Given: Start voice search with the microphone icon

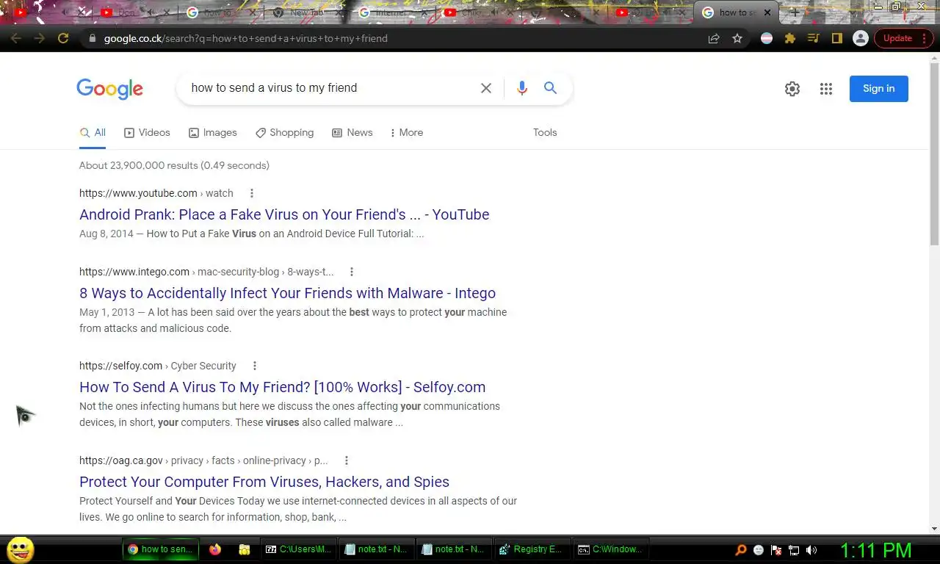Looking at the screenshot, I should 522,88.
